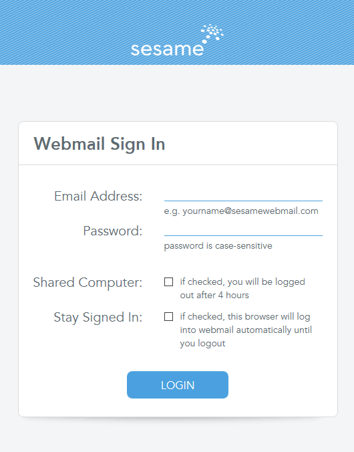Click the password is case-sensitive hint
The height and width of the screenshot is (452, 354).
point(218,246)
